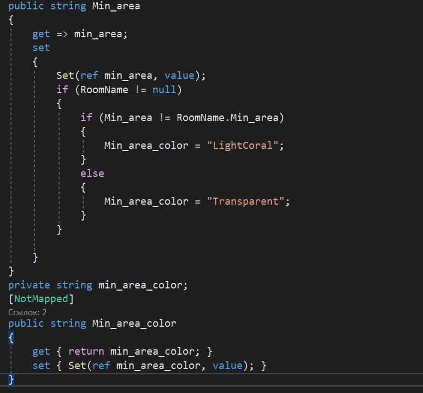Click the standalone 'set' keyword of Min_area
This screenshot has width=423, height=393.
[41, 48]
